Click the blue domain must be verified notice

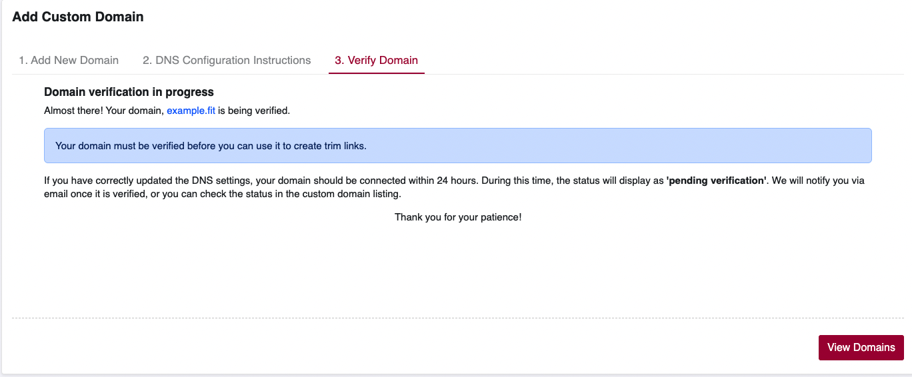458,145
